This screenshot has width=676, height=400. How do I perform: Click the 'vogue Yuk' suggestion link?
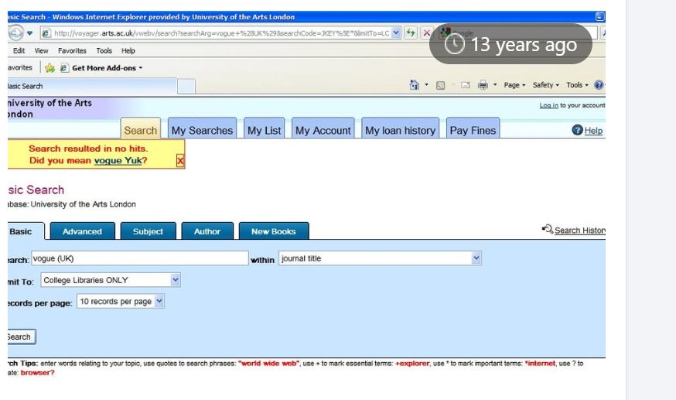pos(118,160)
